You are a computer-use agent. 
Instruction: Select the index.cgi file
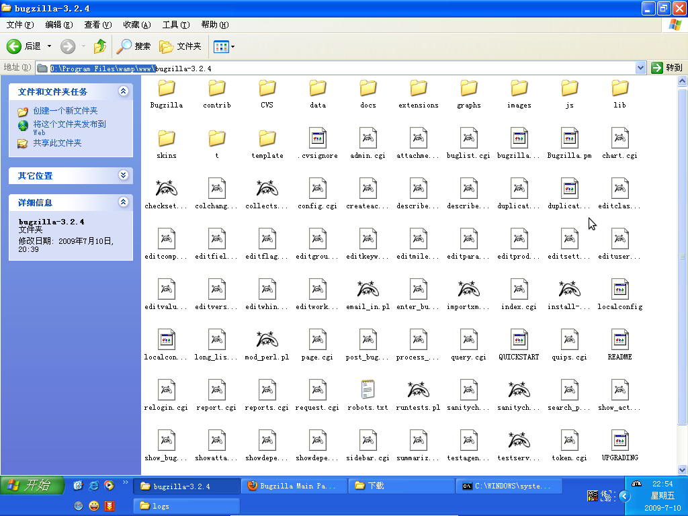coord(519,296)
